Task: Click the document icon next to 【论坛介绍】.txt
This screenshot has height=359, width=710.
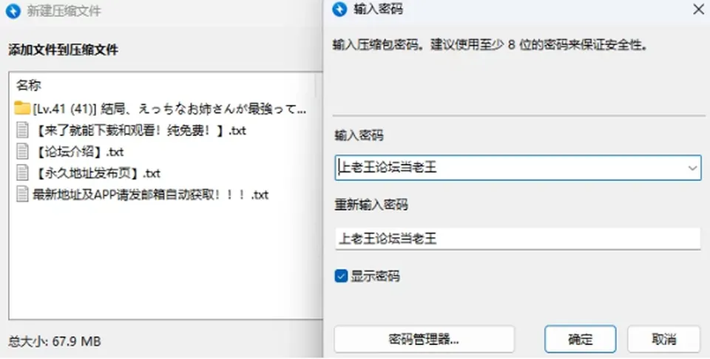Action: [x=22, y=151]
